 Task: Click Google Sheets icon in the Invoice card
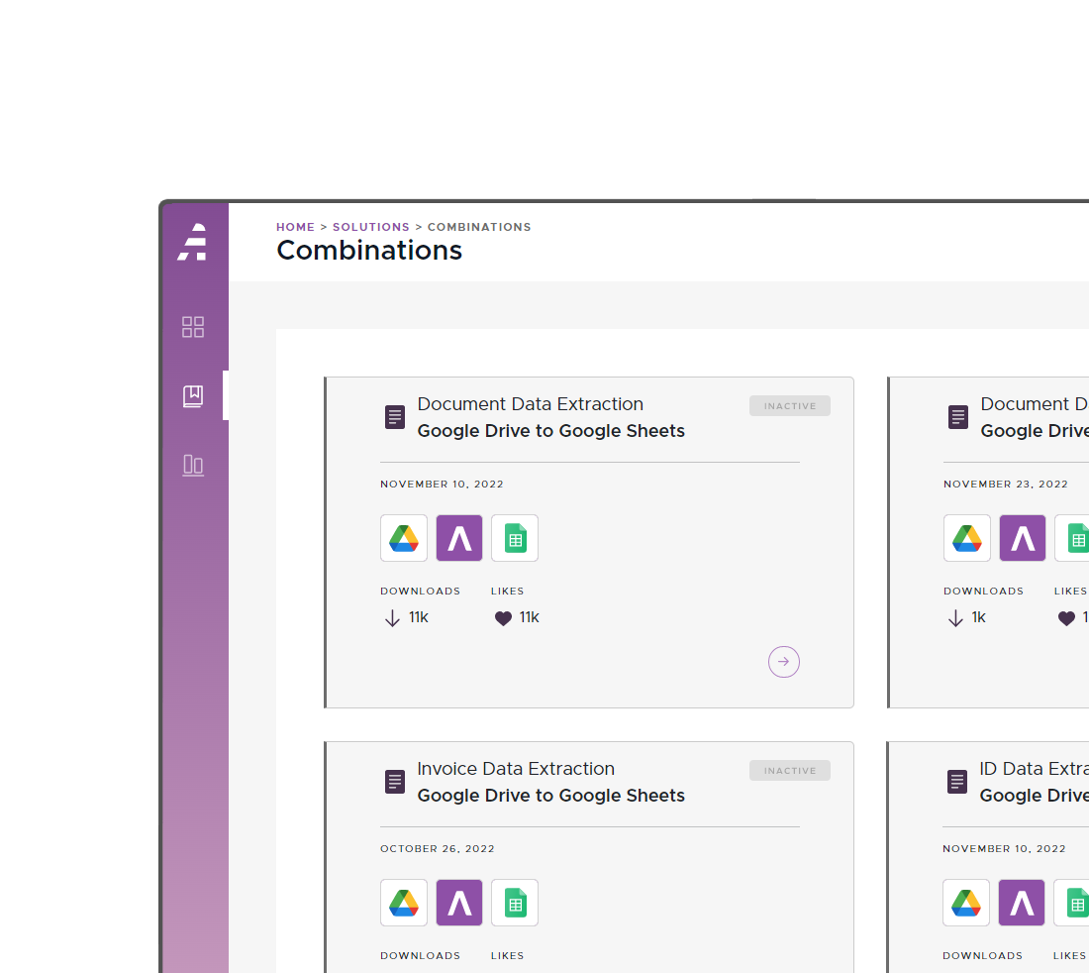[515, 903]
